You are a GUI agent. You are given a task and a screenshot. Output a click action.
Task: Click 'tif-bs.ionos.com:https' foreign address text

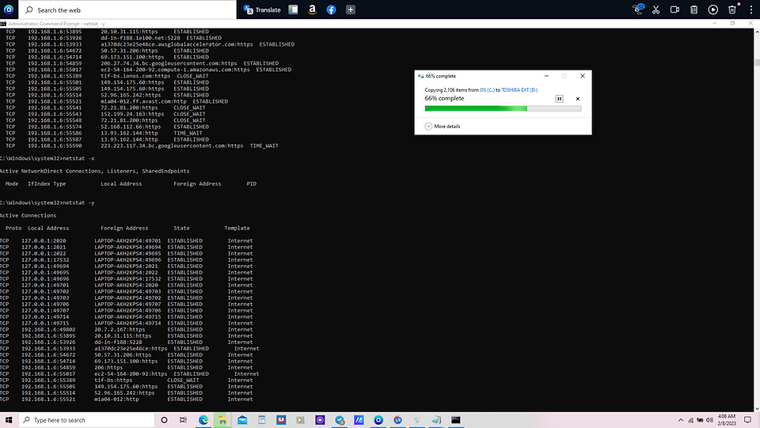[135, 76]
